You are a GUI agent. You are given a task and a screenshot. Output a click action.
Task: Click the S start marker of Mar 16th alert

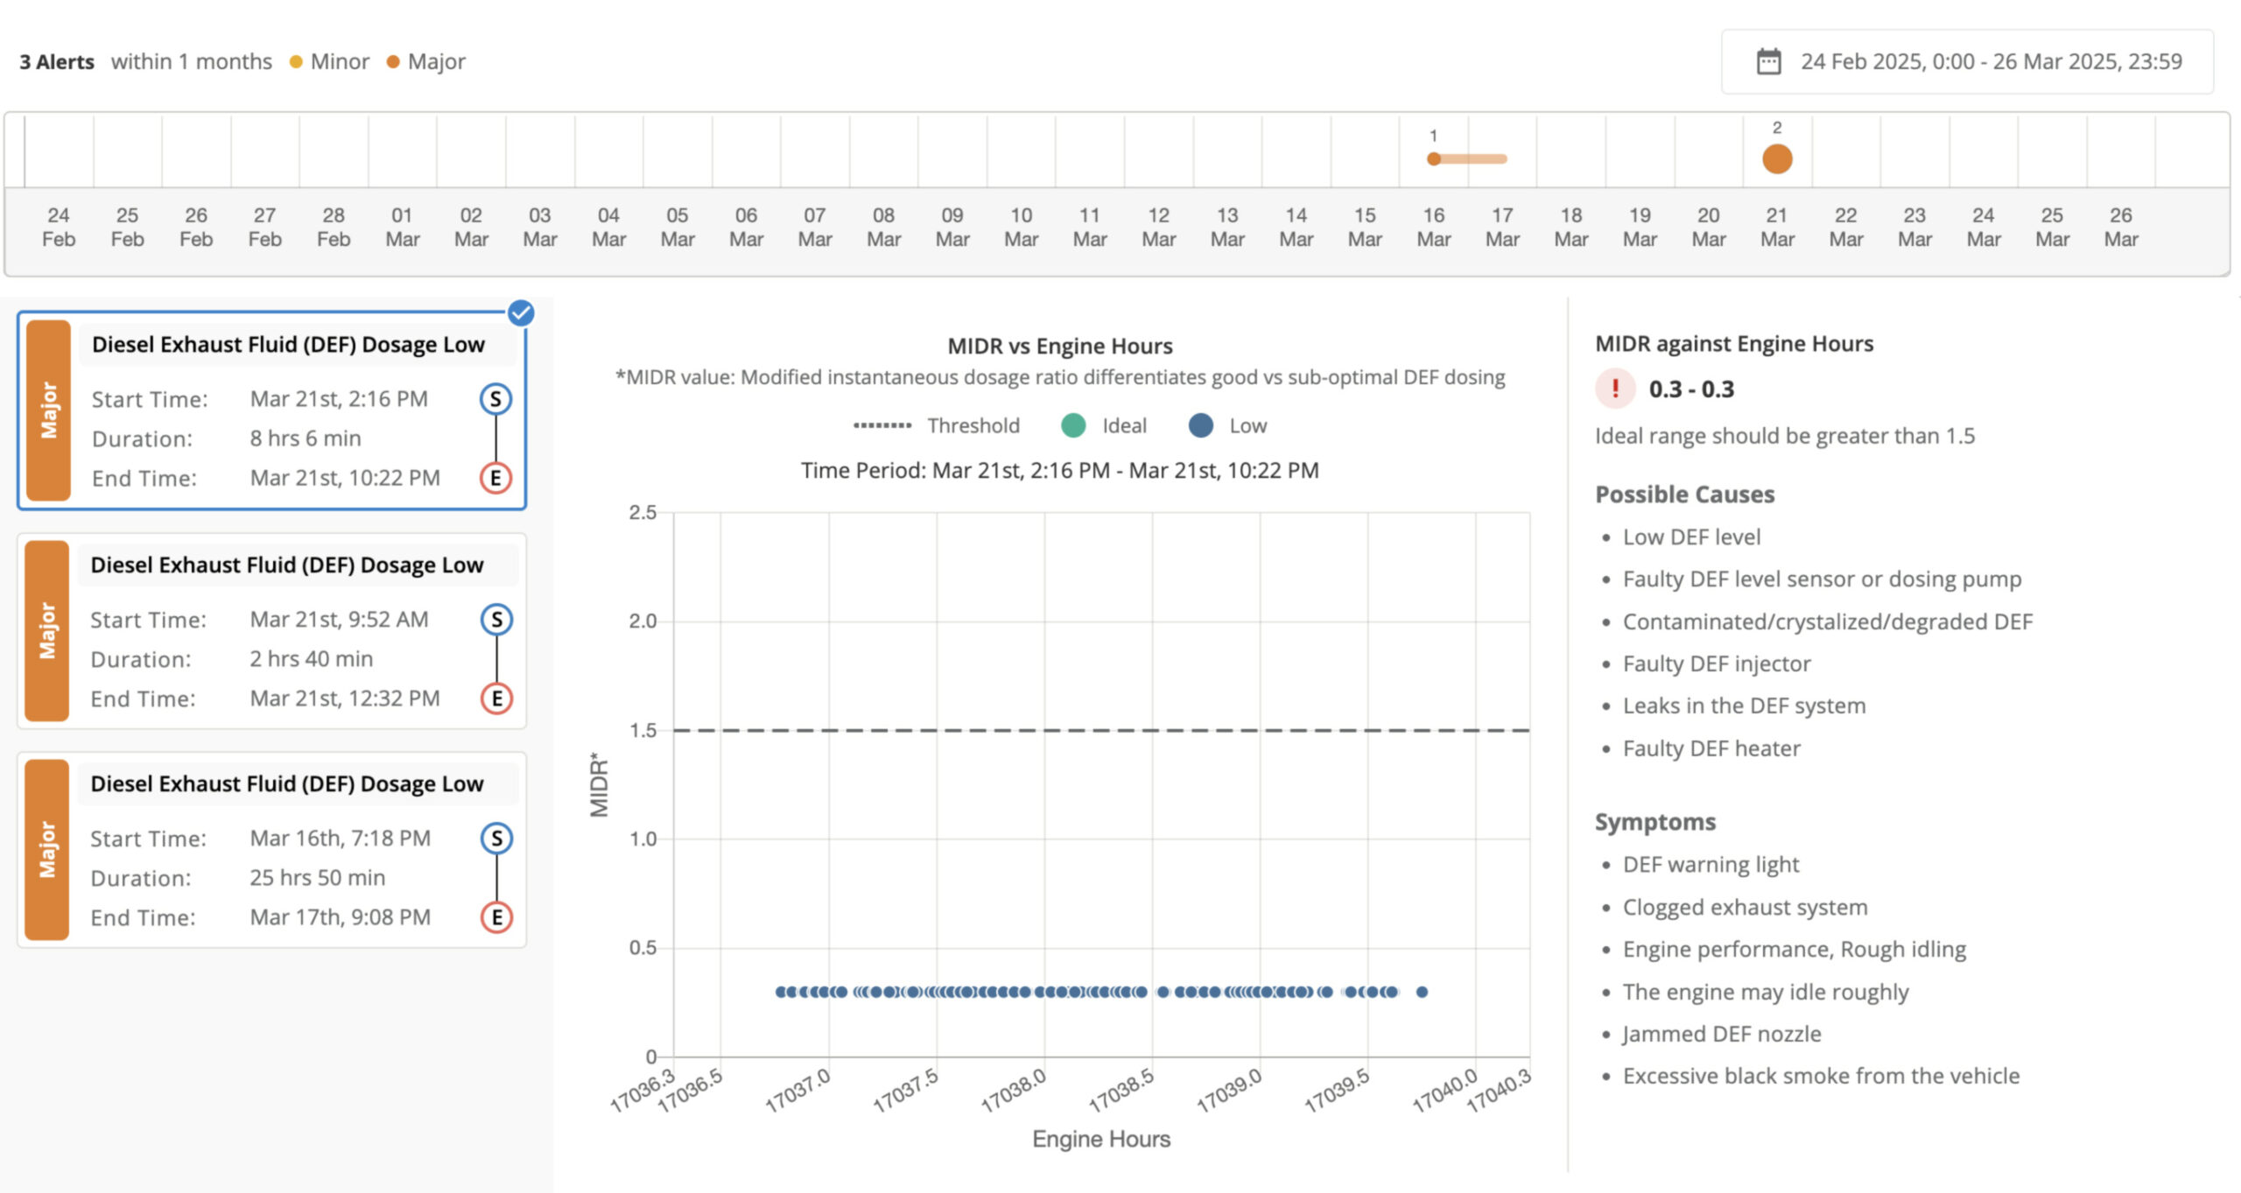496,839
